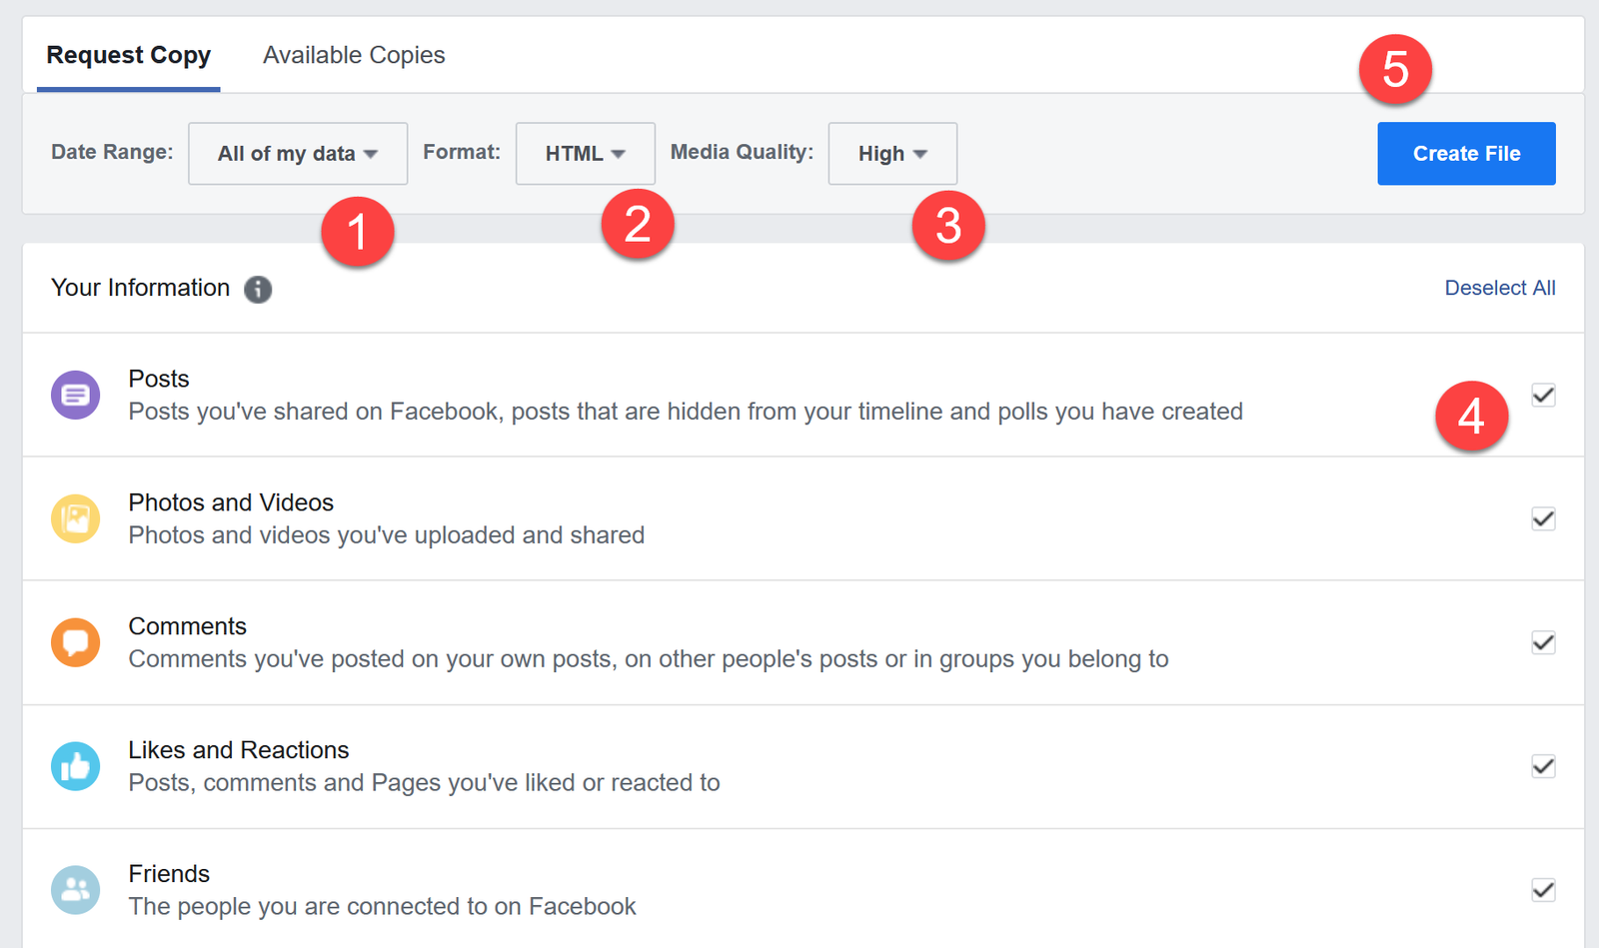Uncheck the Photos and Videos checkbox

coord(1542,518)
